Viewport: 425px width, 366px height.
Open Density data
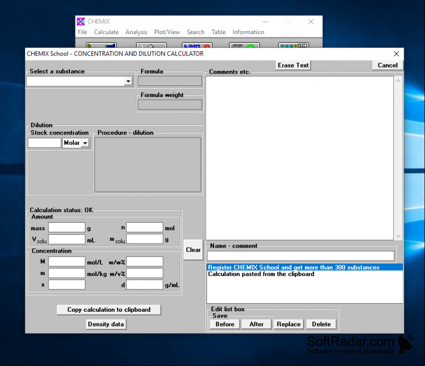coord(106,324)
